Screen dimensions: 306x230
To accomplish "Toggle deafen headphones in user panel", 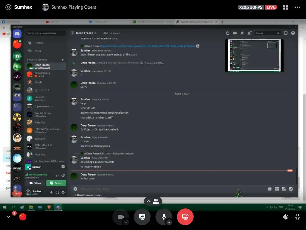I will pos(57,193).
